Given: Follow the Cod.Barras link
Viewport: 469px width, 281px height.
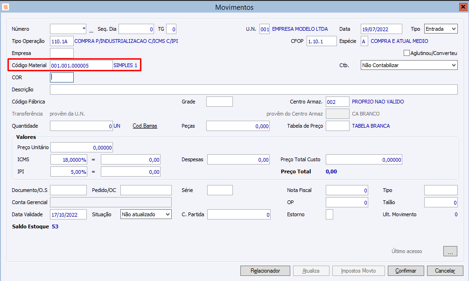Looking at the screenshot, I should tap(145, 126).
